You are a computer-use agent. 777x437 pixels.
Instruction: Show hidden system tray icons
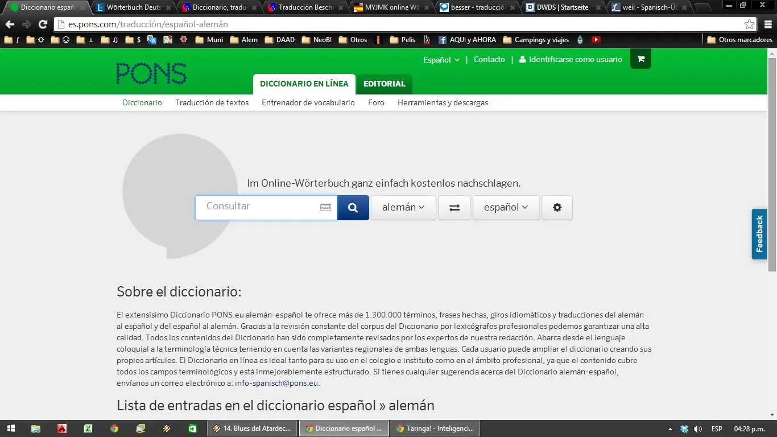[670, 428]
